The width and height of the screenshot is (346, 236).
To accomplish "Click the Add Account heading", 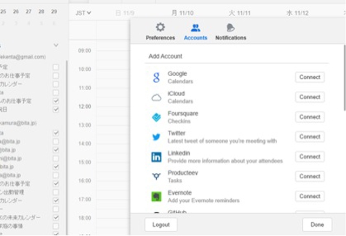I will [x=165, y=56].
